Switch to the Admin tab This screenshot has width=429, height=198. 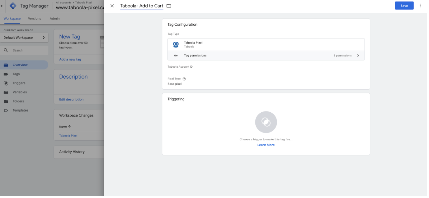pos(54,18)
